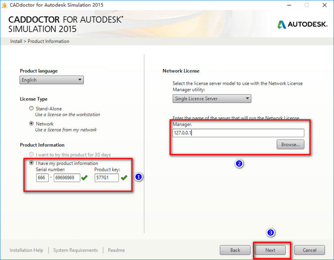Close the installer window
The height and width of the screenshot is (260, 334).
click(324, 5)
